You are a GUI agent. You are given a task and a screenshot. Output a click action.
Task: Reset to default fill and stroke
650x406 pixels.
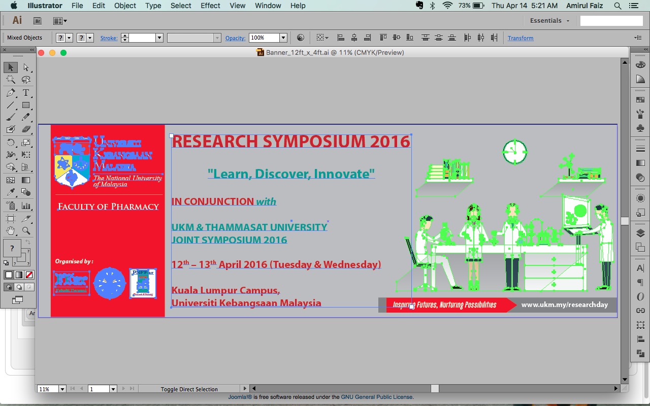tap(6, 263)
